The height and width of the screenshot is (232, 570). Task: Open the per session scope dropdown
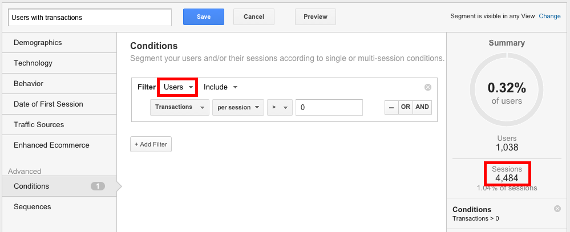(x=238, y=107)
